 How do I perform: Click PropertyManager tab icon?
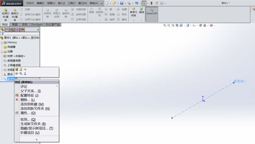click(7, 30)
